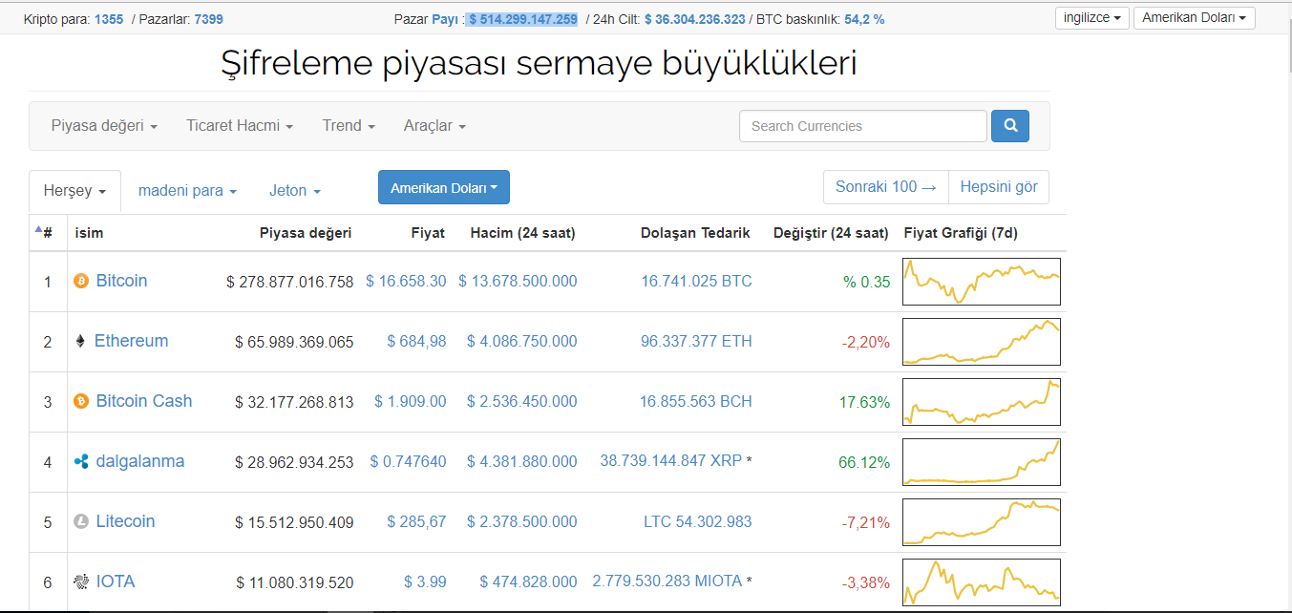Click Bitcoin Cash volume $ 2.536.450.000

522,401
